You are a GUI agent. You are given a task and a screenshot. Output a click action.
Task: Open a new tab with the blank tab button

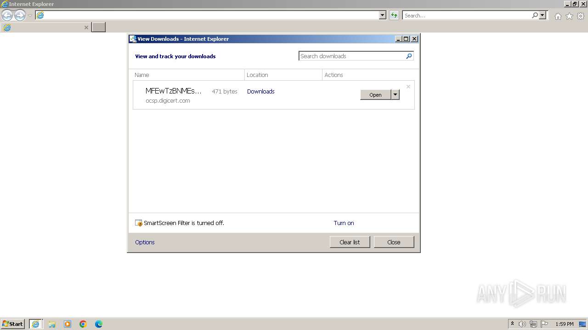coord(98,27)
